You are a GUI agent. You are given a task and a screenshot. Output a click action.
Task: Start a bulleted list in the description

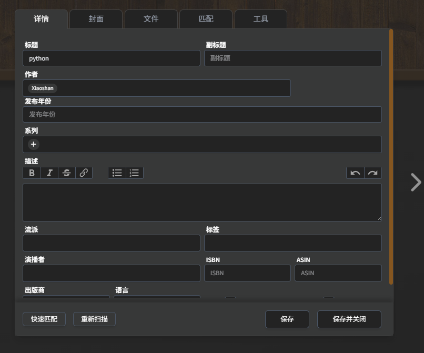point(117,173)
